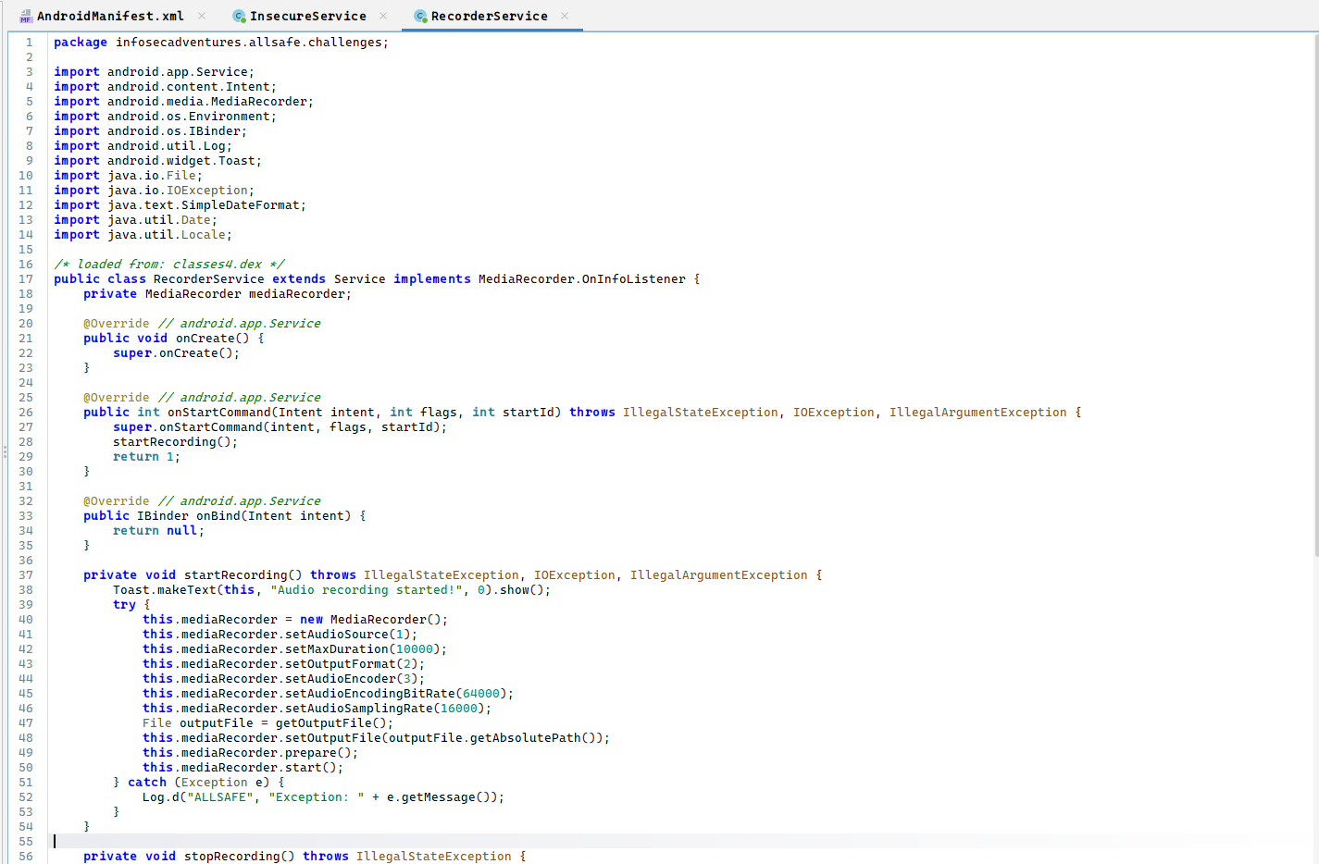Click the AndroidManifest.xml tab's manifest file icon
Image resolution: width=1319 pixels, height=864 pixels.
[26, 17]
